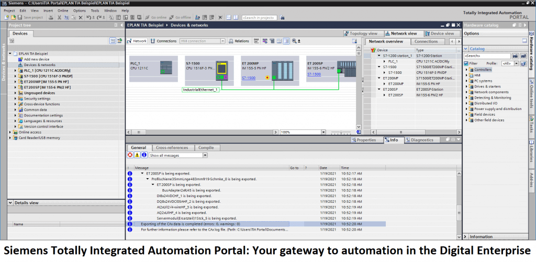This screenshot has height=262, width=536.
Task: Redo the last undone action
Action: coord(100,17)
